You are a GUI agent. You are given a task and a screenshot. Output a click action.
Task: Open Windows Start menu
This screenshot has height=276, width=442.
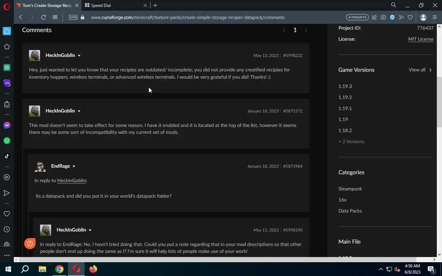[x=8, y=269]
